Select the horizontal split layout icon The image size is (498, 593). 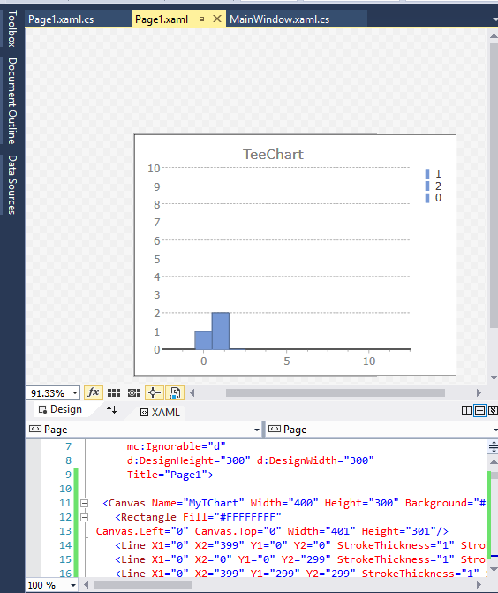[x=479, y=410]
